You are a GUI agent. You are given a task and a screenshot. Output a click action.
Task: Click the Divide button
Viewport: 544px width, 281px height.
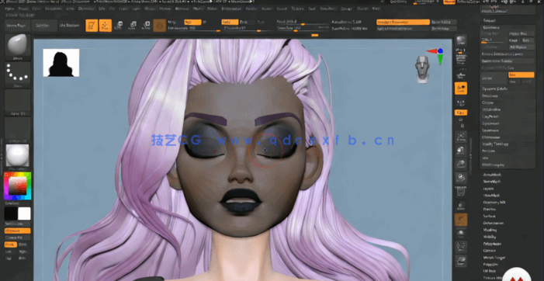[x=494, y=78]
